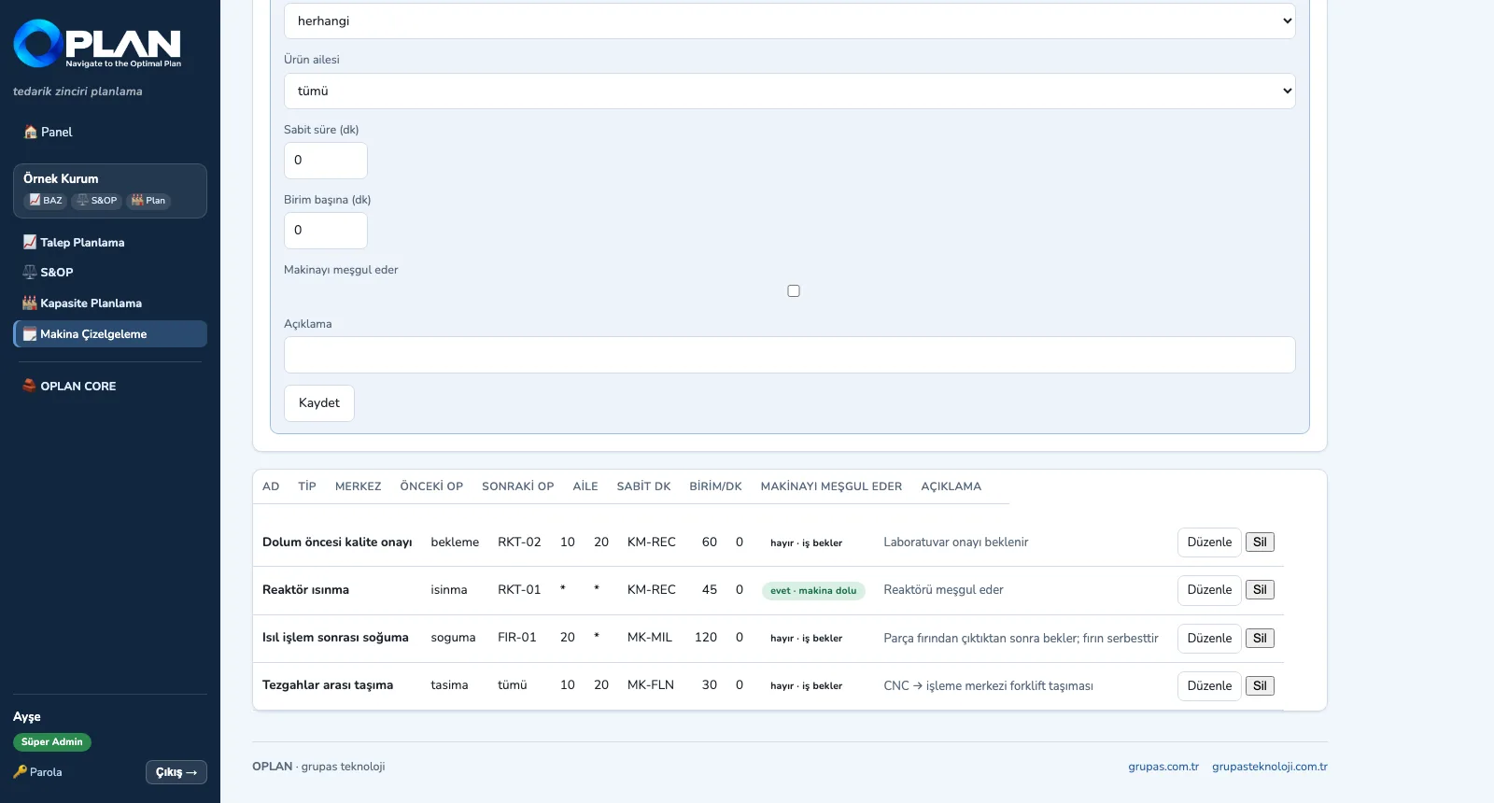Open the Ürün ailesi dropdown
The image size is (1494, 803).
[x=790, y=91]
